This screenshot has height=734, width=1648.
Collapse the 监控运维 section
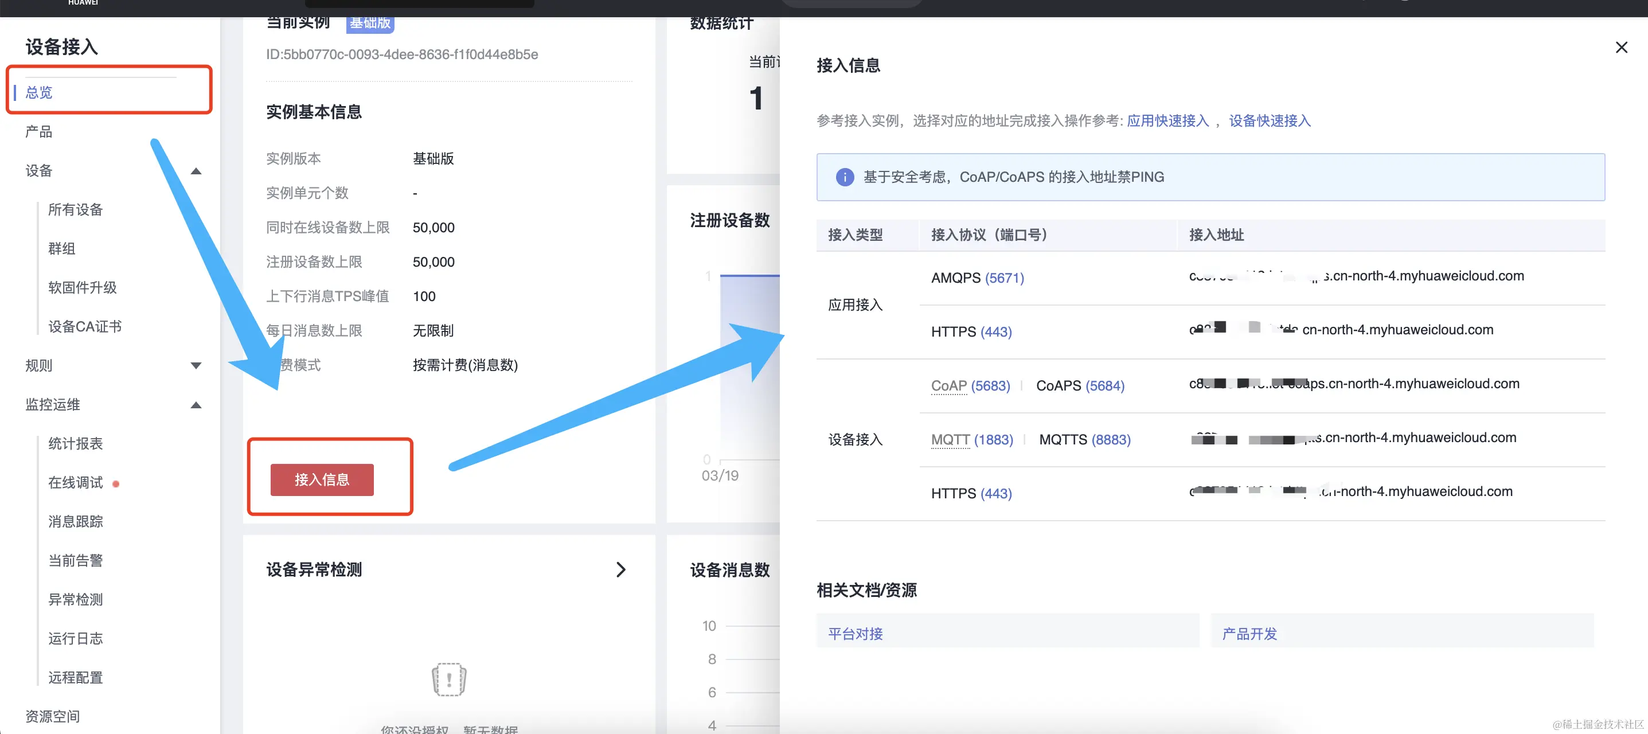point(196,404)
